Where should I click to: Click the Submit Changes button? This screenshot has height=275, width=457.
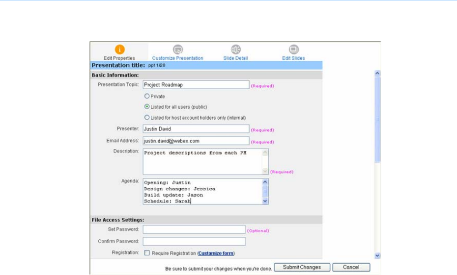click(302, 267)
